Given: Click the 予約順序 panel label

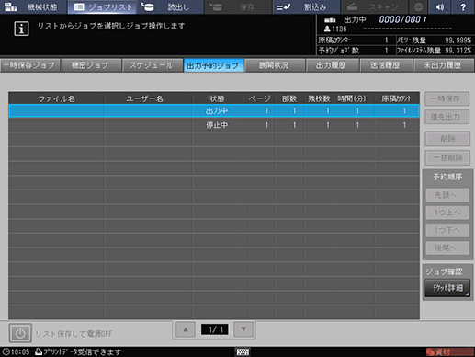Looking at the screenshot, I should coord(447,177).
